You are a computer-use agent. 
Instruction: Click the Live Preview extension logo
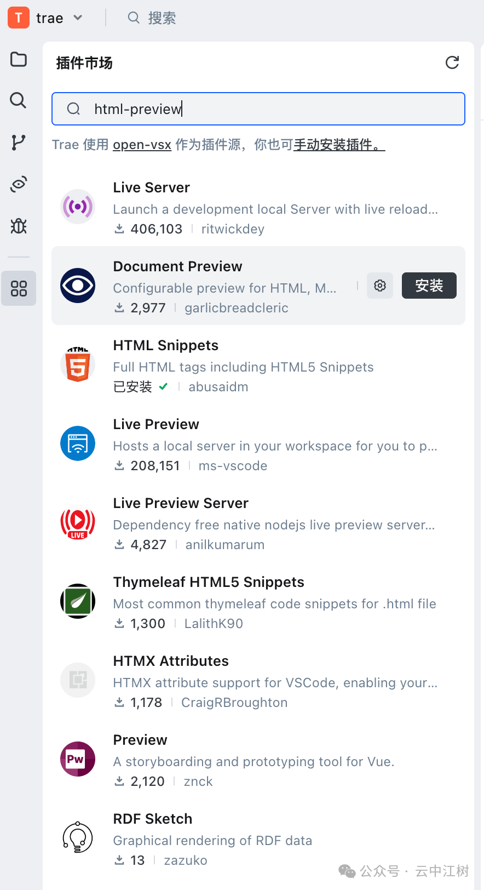click(x=78, y=443)
